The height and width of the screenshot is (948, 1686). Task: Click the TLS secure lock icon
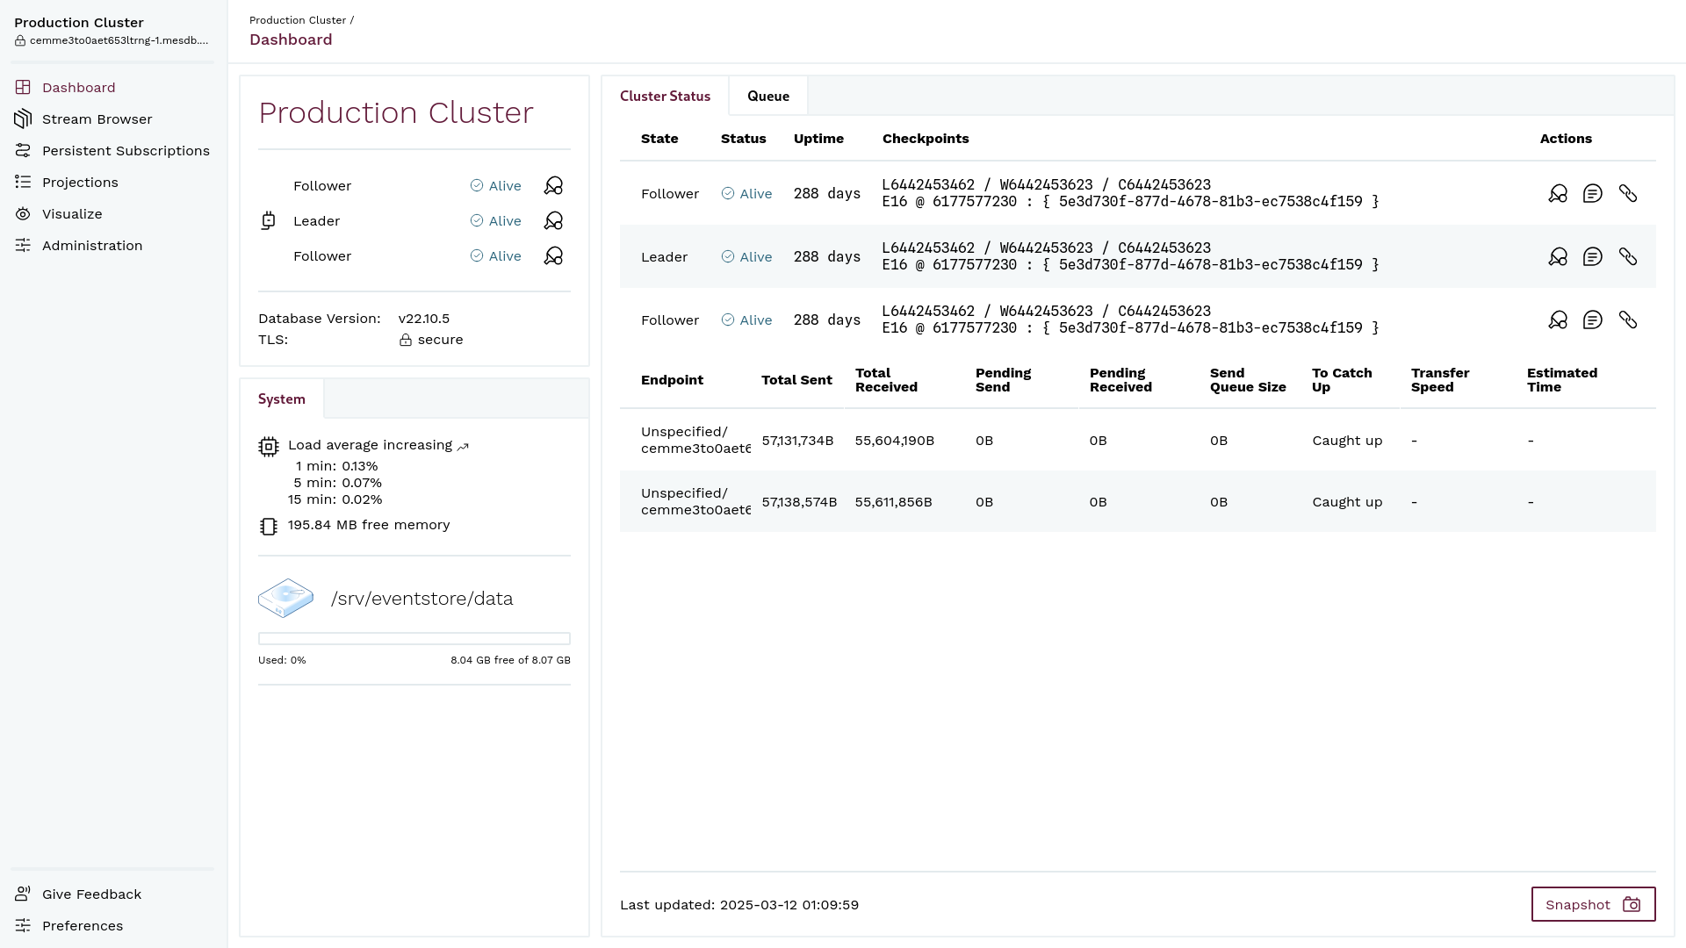coord(406,340)
